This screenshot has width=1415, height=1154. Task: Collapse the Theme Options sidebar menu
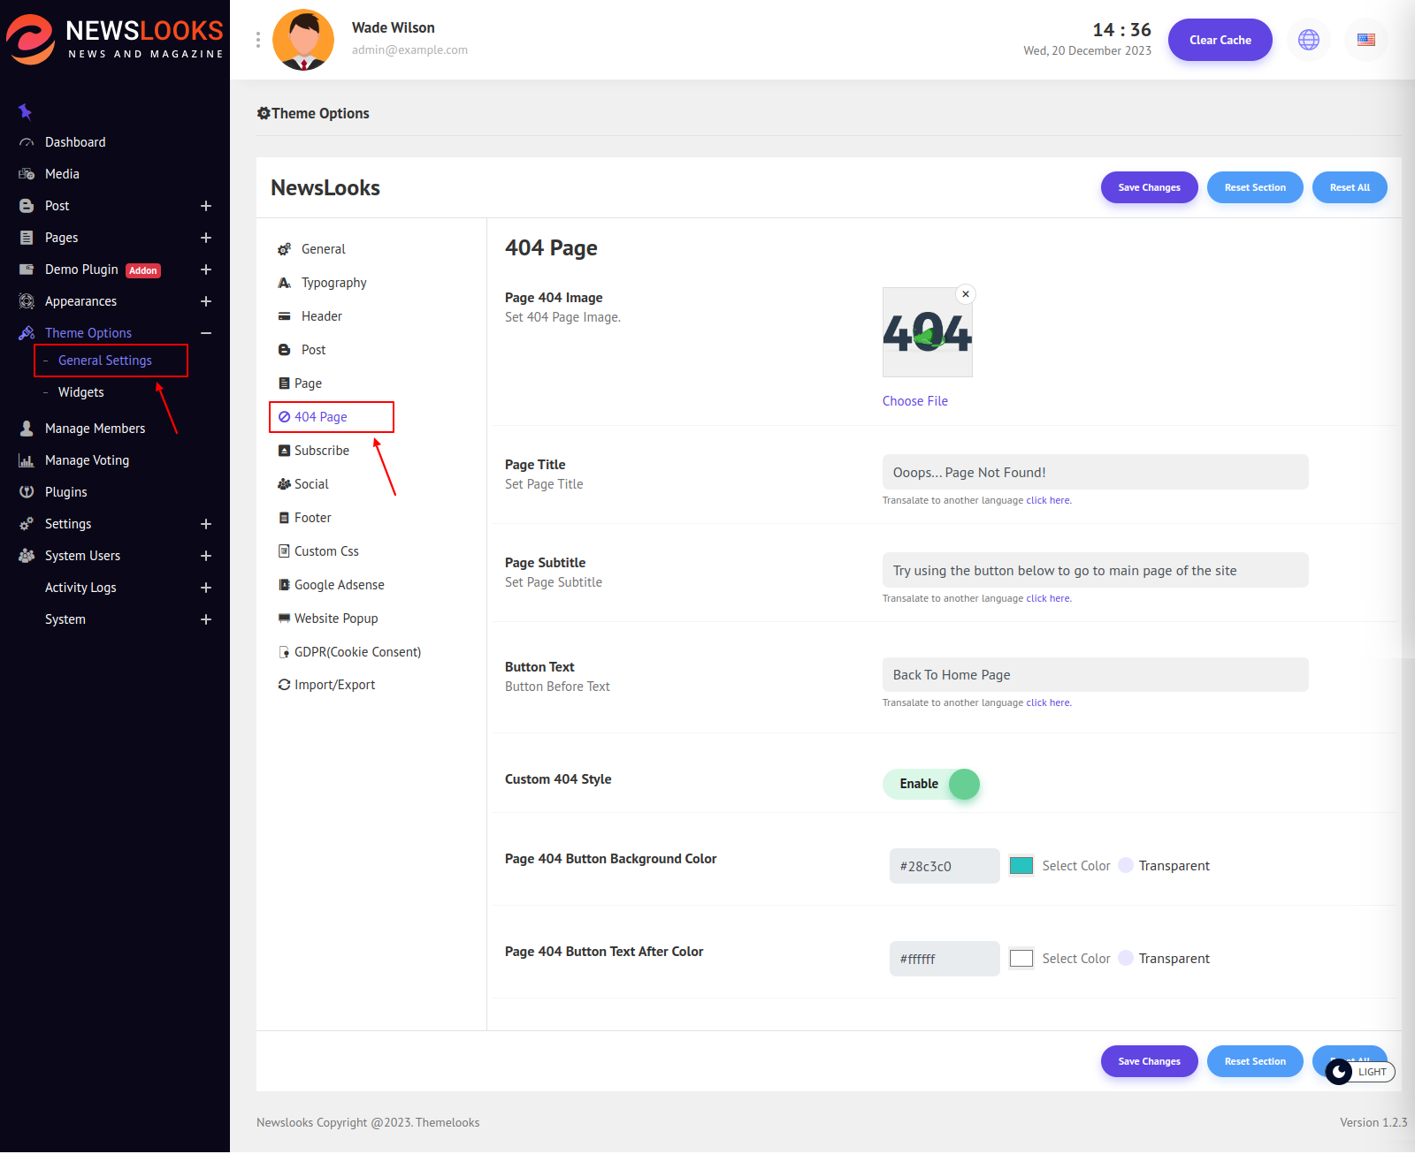coord(205,333)
